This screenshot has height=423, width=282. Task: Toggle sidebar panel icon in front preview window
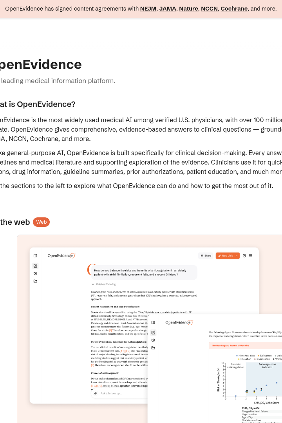pos(153,322)
